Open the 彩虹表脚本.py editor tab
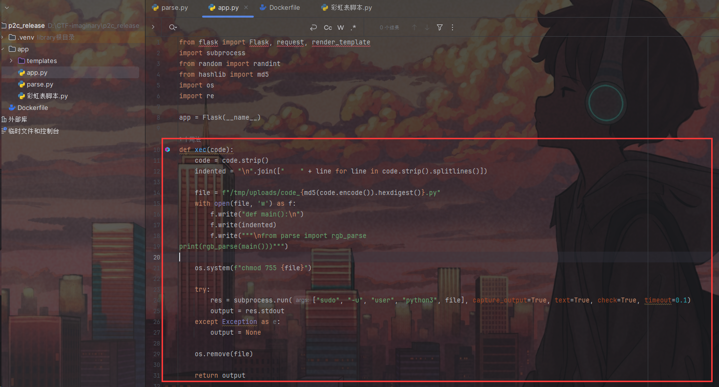Screen dimensions: 719x387 347,7
